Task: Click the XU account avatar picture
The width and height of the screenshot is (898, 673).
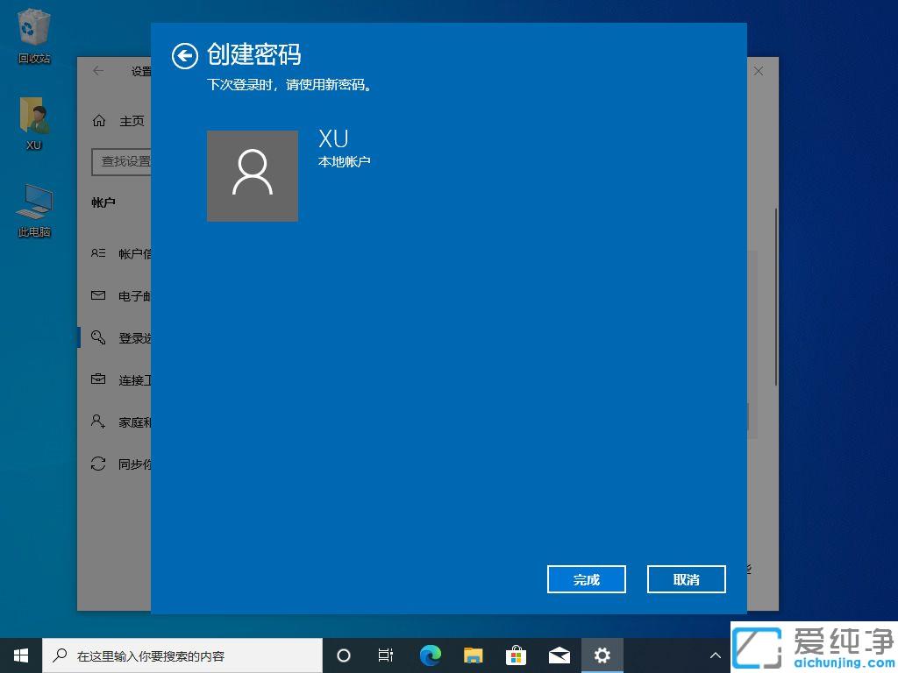Action: coord(253,175)
